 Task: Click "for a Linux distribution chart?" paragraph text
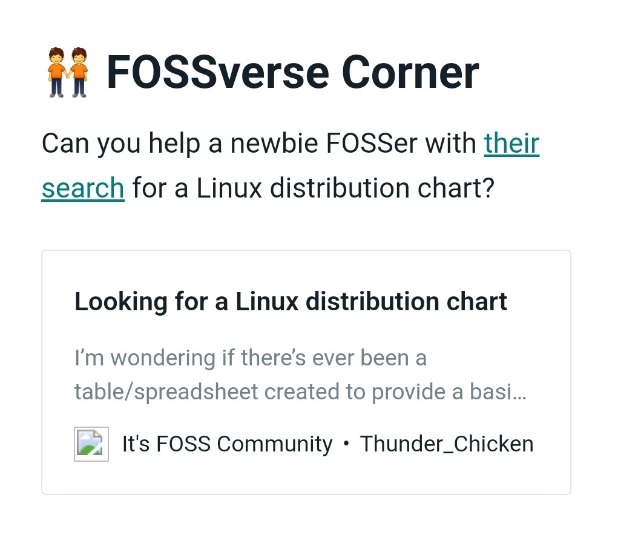[314, 188]
